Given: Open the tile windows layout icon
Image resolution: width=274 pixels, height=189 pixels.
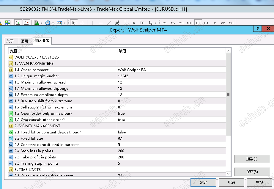Looking at the screenshot, I should (8, 23).
